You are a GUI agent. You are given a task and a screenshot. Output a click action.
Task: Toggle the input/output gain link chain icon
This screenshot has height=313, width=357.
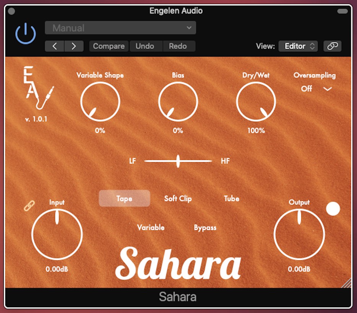pyautogui.click(x=29, y=205)
